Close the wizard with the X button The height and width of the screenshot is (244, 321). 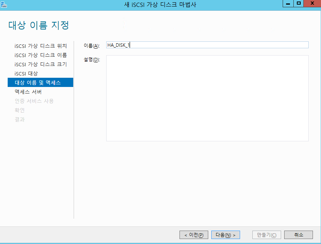click(x=311, y=3)
